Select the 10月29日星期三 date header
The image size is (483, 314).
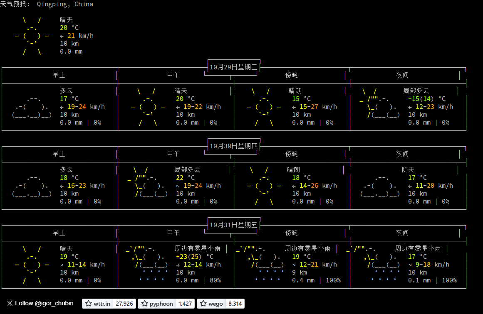(233, 67)
